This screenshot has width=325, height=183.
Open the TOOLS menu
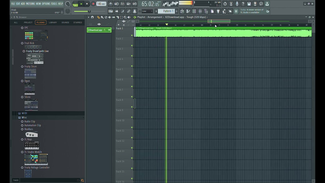54,4
